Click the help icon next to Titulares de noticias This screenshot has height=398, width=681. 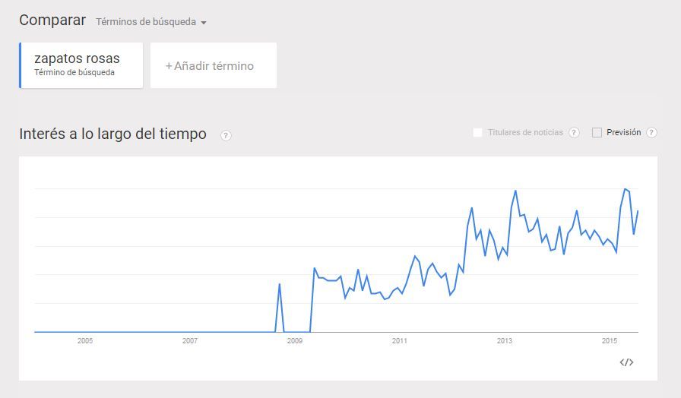(574, 132)
